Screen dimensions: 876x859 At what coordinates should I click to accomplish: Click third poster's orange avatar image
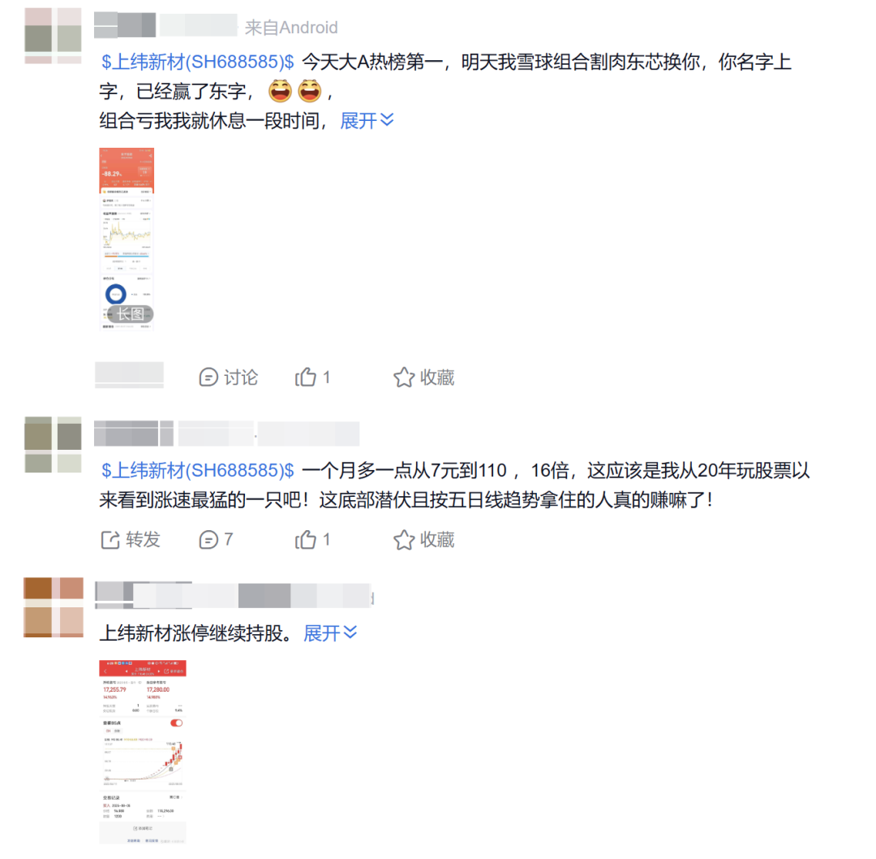coord(53,607)
